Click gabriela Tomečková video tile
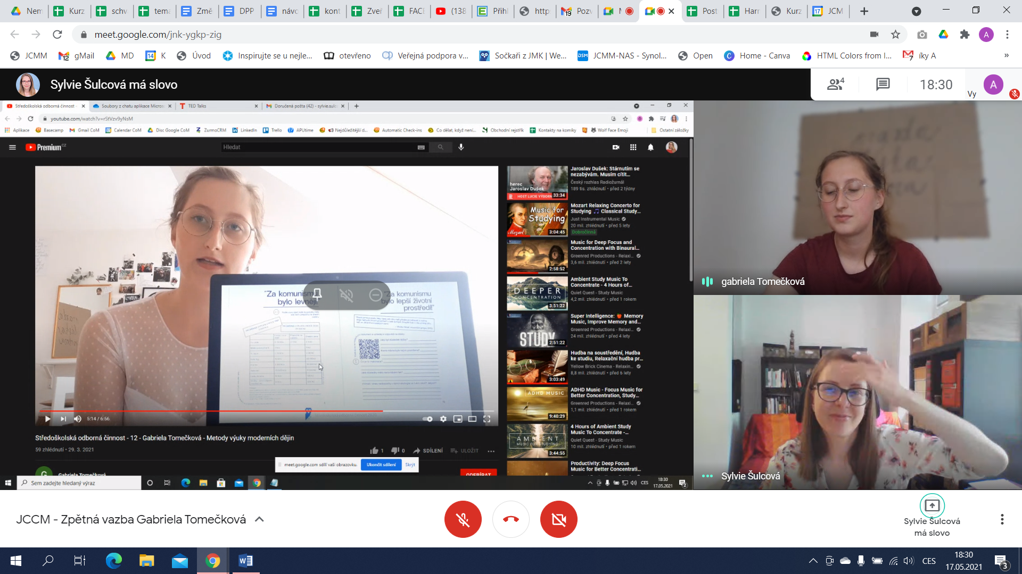Screen dimensions: 1022x574 pos(858,197)
